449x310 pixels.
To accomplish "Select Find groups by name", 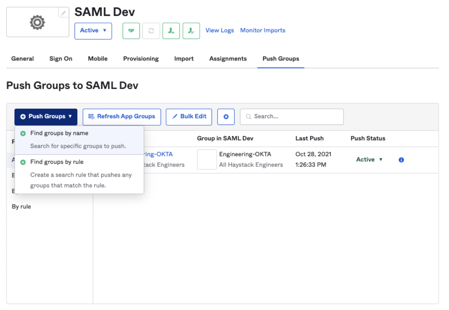I will (59, 133).
